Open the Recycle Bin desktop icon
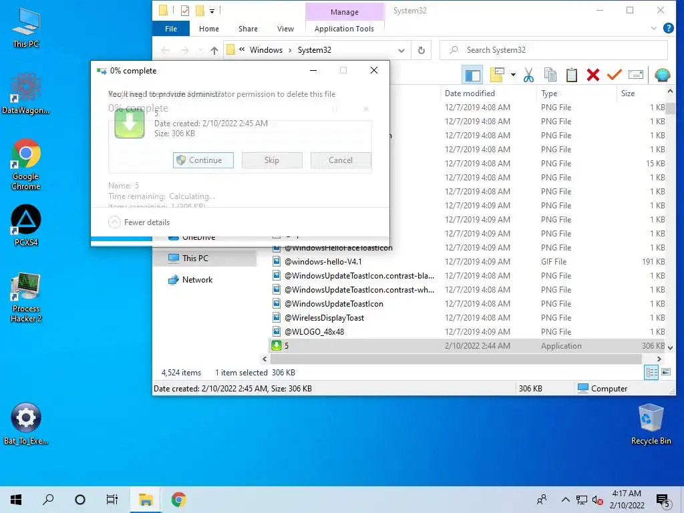684x513 pixels. pyautogui.click(x=651, y=424)
